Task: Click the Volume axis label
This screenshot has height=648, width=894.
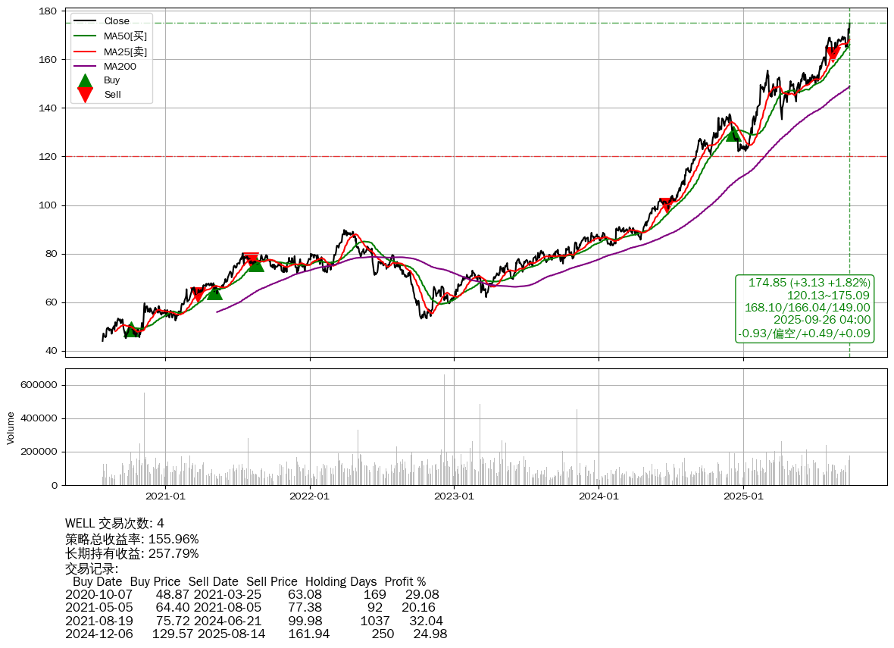Action: [x=11, y=427]
